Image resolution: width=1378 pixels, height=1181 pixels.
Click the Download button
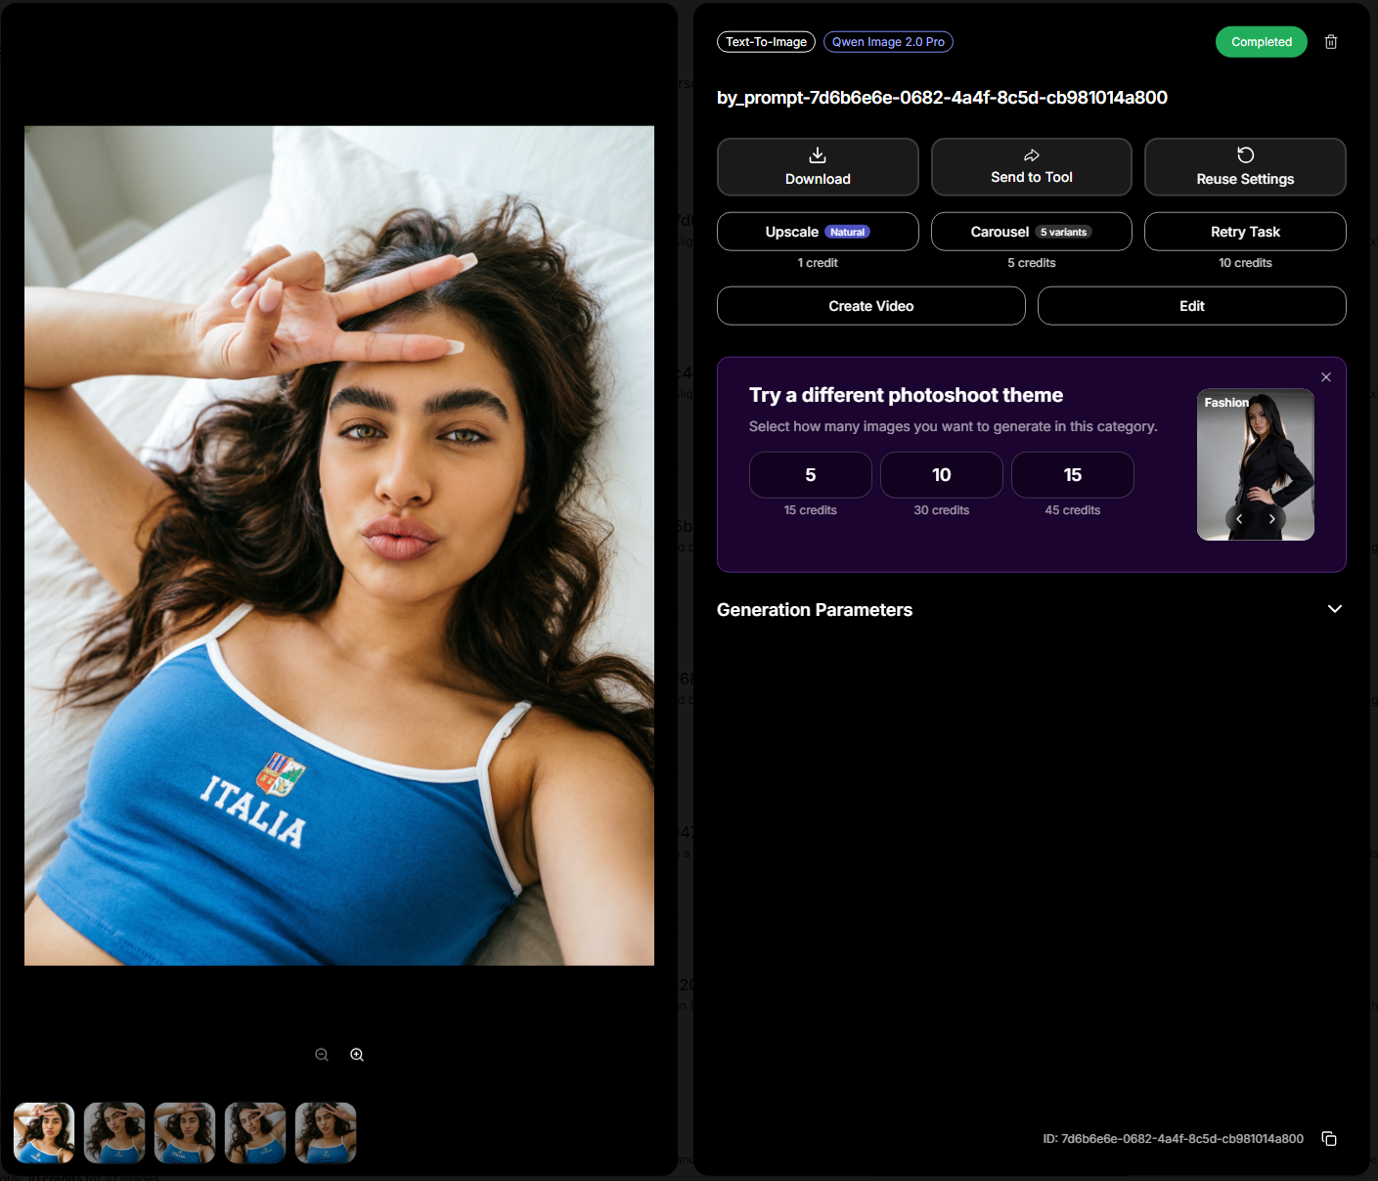tap(818, 167)
